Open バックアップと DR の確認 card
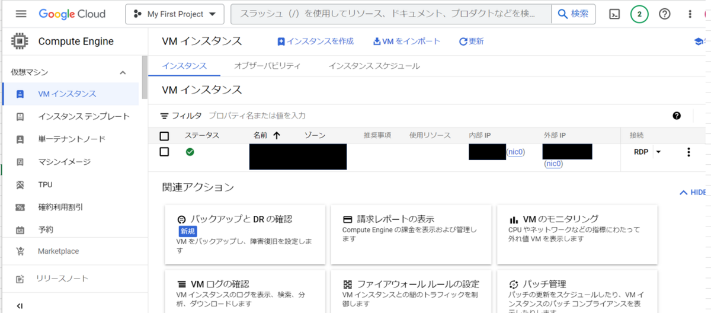 pyautogui.click(x=245, y=235)
